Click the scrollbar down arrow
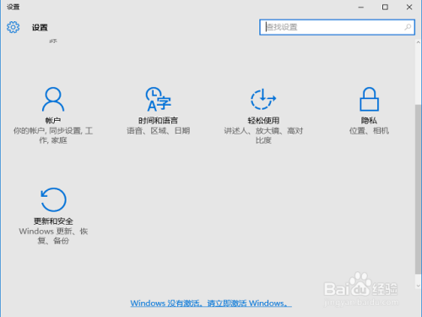This screenshot has width=422, height=317. (418, 286)
